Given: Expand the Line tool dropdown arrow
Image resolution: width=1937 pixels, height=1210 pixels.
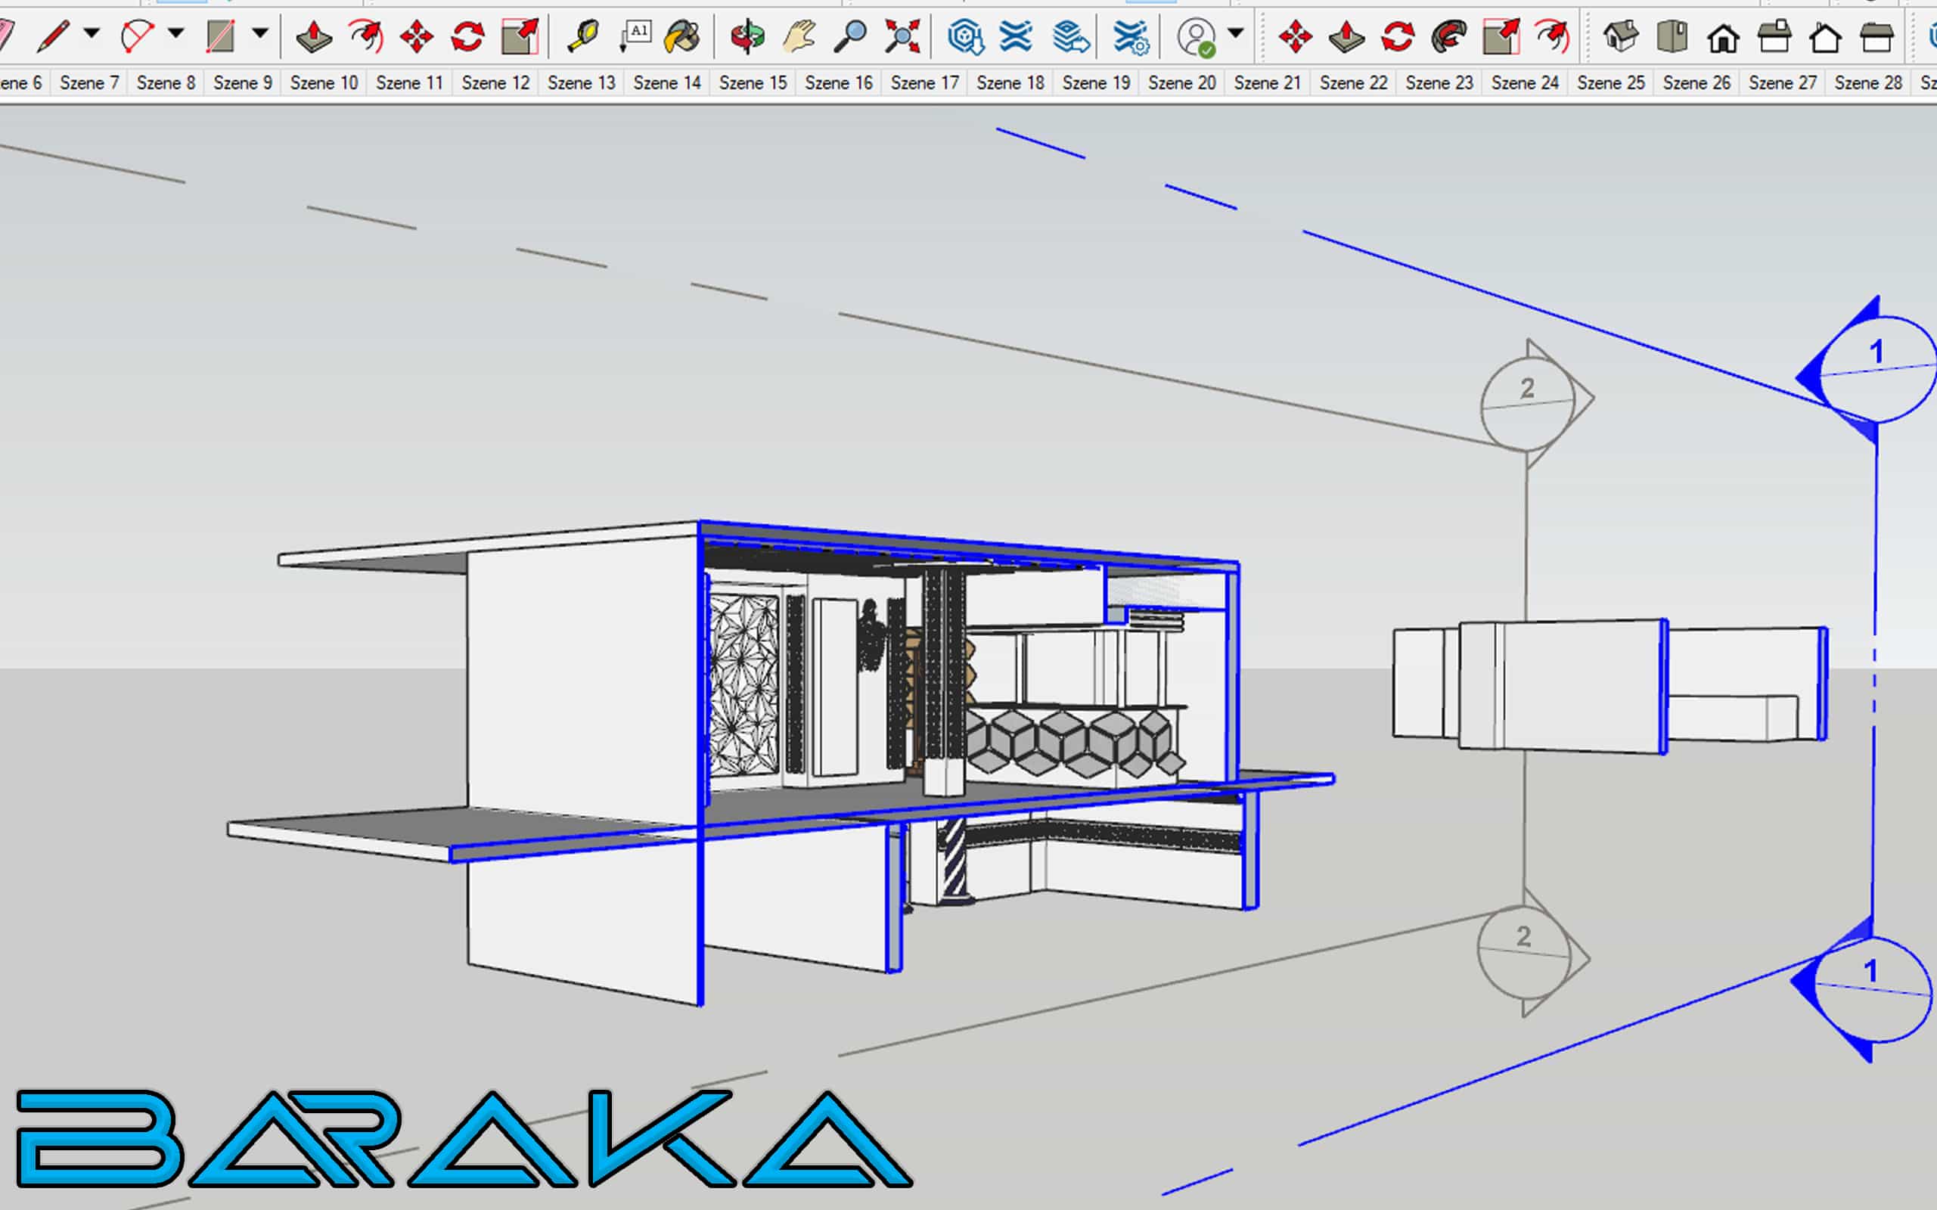Looking at the screenshot, I should [x=92, y=33].
